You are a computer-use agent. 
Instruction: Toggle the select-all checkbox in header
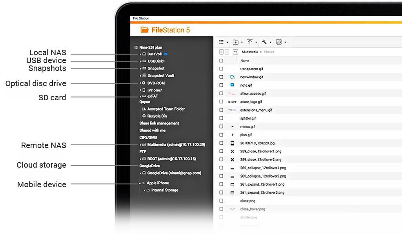221,61
